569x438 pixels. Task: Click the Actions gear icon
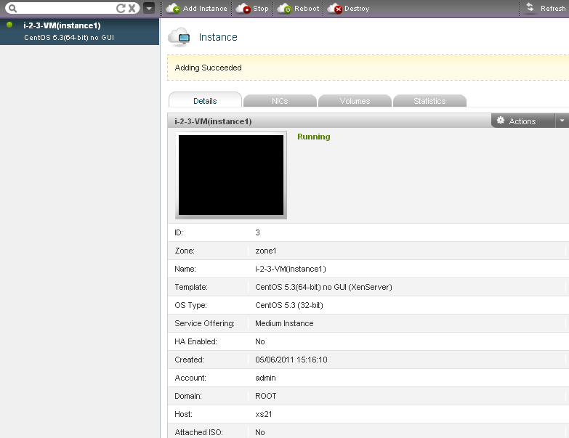coord(501,121)
